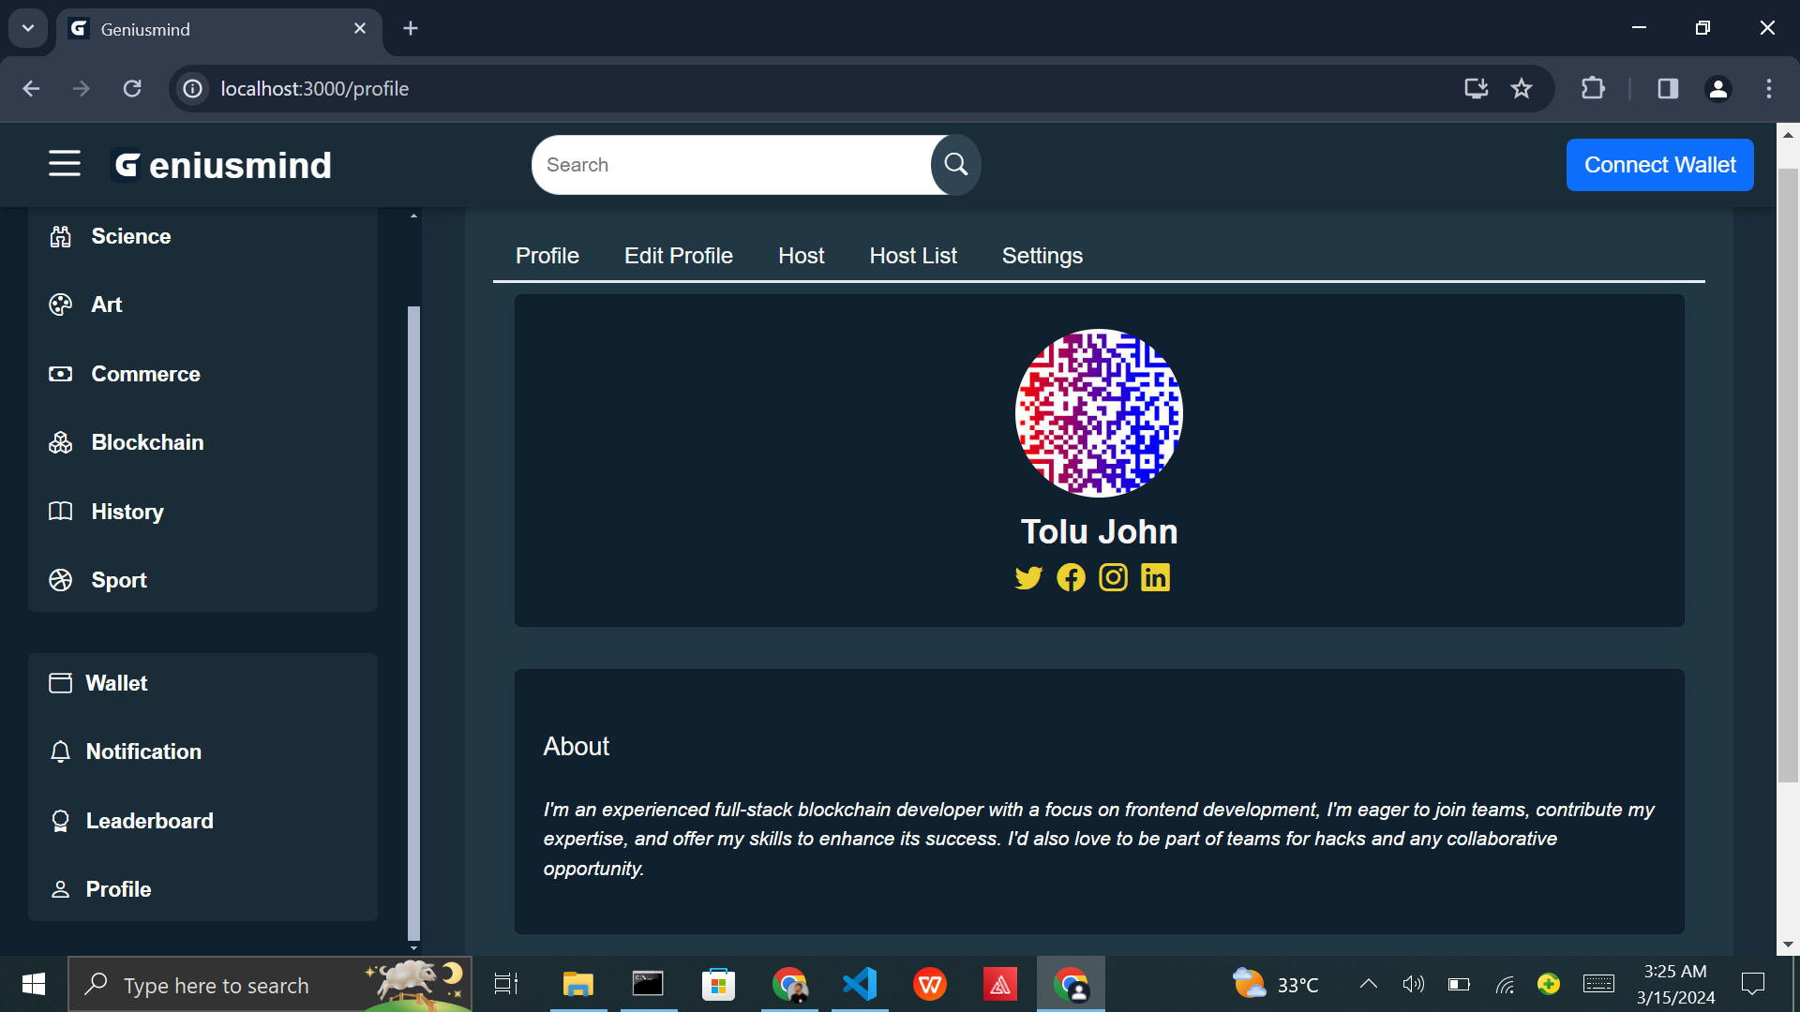This screenshot has width=1800, height=1012.
Task: Show hidden system tray icons
Action: 1369,984
